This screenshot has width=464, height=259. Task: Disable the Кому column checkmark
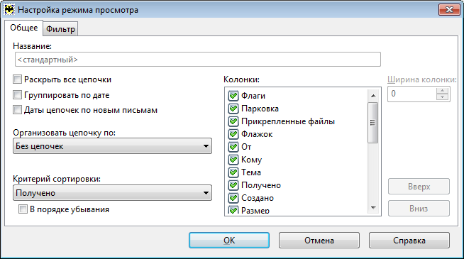pos(233,160)
